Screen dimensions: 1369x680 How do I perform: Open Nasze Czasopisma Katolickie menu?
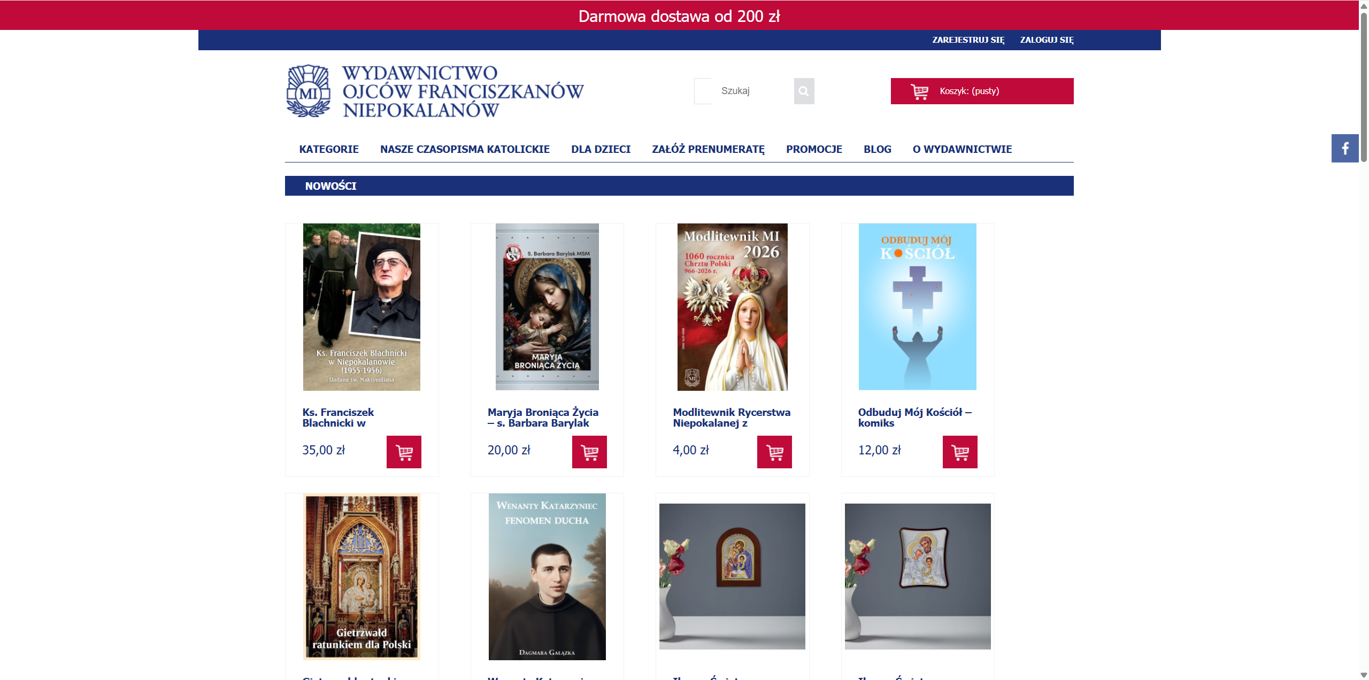[465, 149]
